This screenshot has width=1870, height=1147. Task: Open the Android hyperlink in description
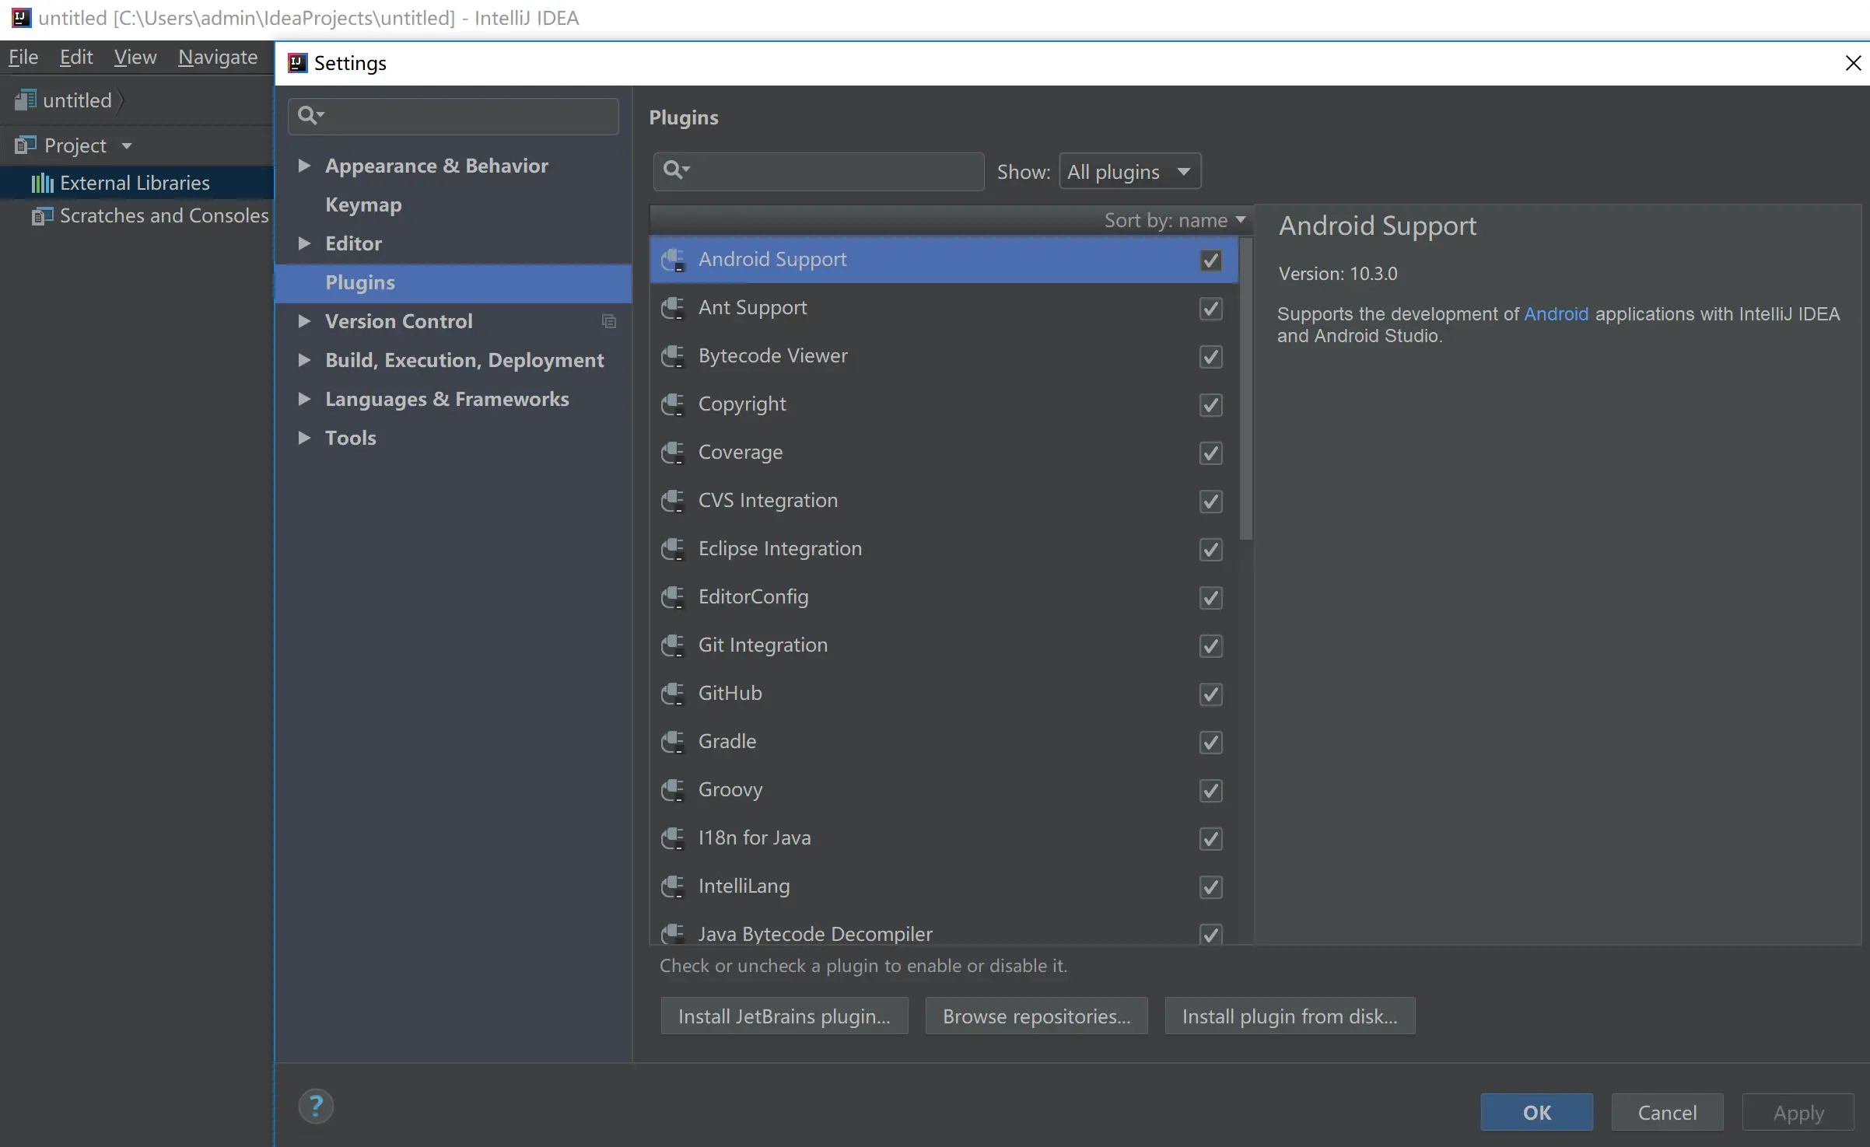click(x=1556, y=314)
